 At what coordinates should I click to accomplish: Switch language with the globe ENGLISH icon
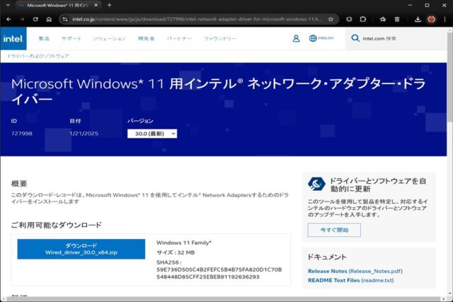click(x=321, y=38)
